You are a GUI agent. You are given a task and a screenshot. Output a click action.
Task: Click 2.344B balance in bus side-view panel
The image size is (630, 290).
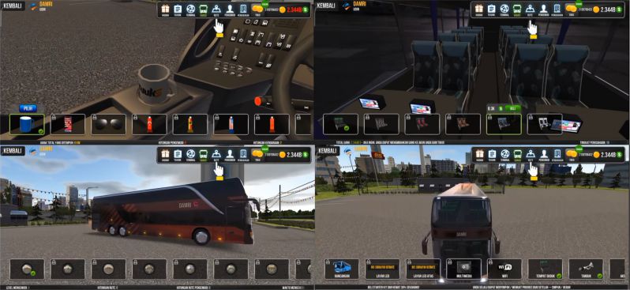(294, 154)
